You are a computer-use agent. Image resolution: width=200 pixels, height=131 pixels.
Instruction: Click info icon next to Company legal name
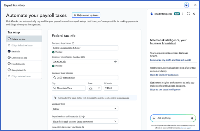click(x=73, y=43)
